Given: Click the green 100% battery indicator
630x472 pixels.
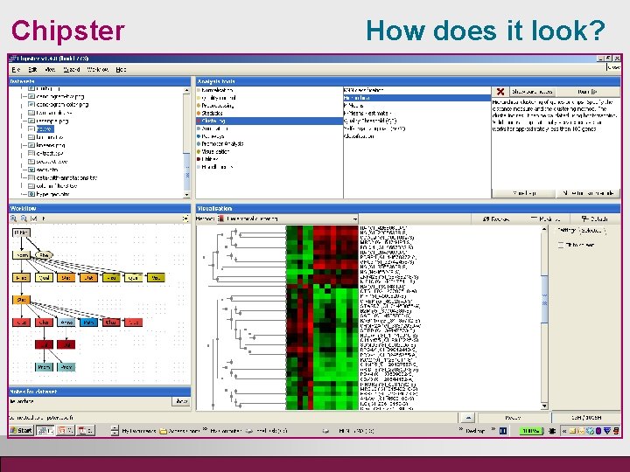Looking at the screenshot, I should (531, 431).
